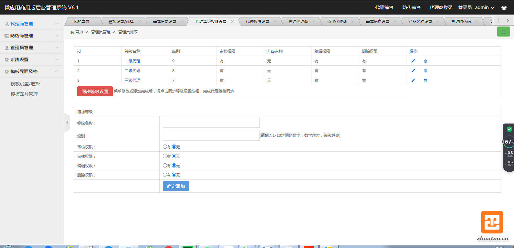Image resolution: width=514 pixels, height=248 pixels.
Task: Close the 代理等级权限设置 tab
Action: (x=232, y=22)
